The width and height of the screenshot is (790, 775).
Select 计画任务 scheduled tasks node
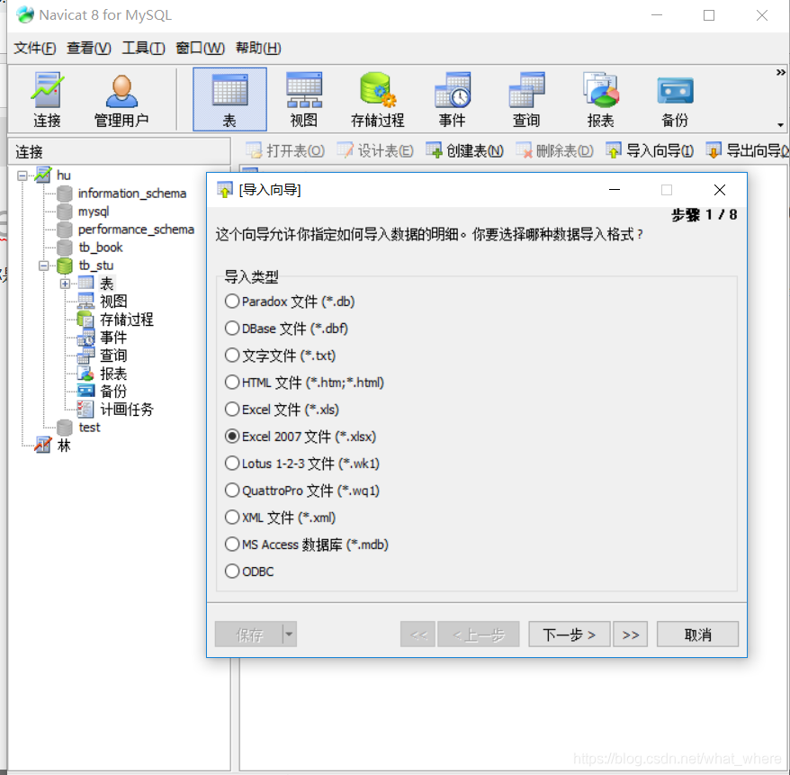127,410
